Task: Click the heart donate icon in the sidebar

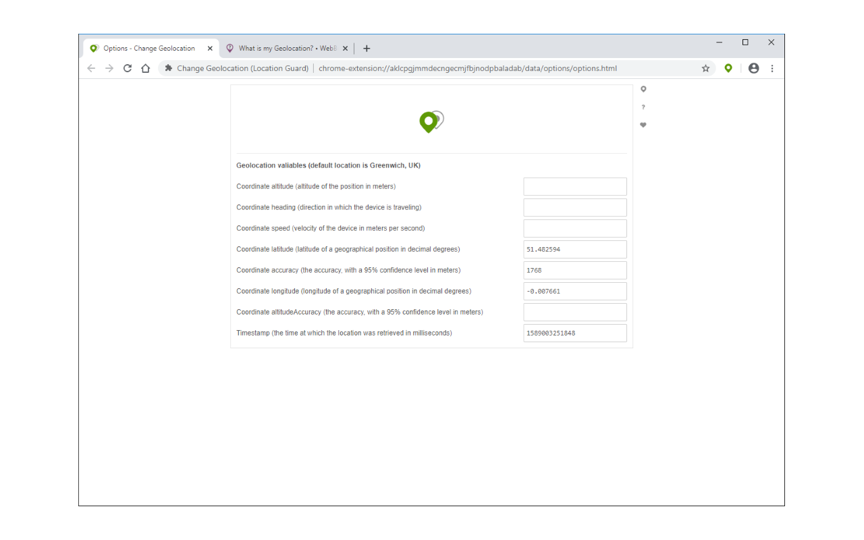Action: tap(643, 125)
